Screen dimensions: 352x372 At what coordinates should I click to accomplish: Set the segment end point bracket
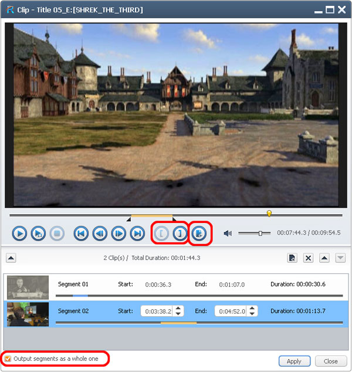click(x=180, y=234)
